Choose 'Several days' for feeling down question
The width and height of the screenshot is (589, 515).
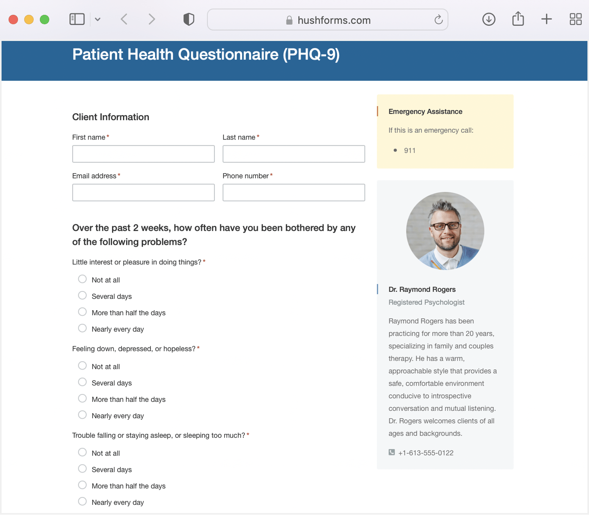pos(82,382)
